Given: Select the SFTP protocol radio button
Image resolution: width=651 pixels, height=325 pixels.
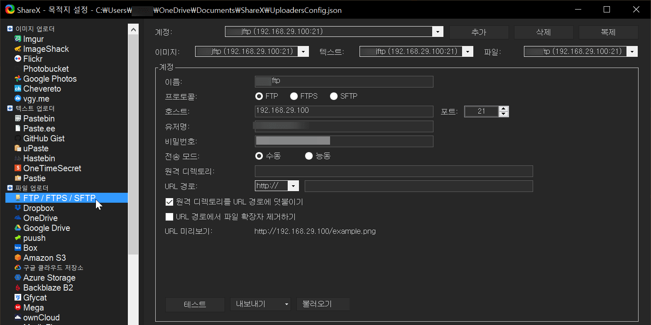Looking at the screenshot, I should (334, 96).
